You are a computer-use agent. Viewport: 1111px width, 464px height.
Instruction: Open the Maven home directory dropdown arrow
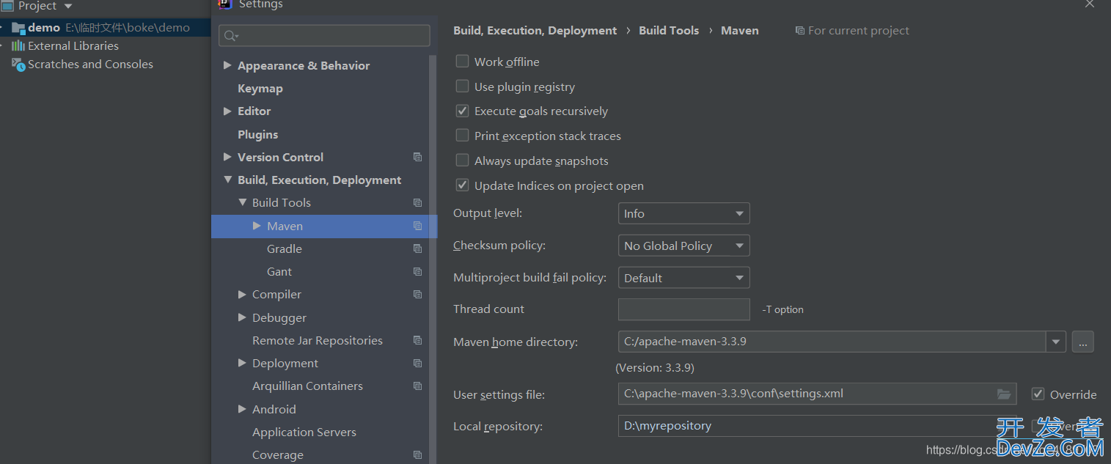pyautogui.click(x=1056, y=342)
